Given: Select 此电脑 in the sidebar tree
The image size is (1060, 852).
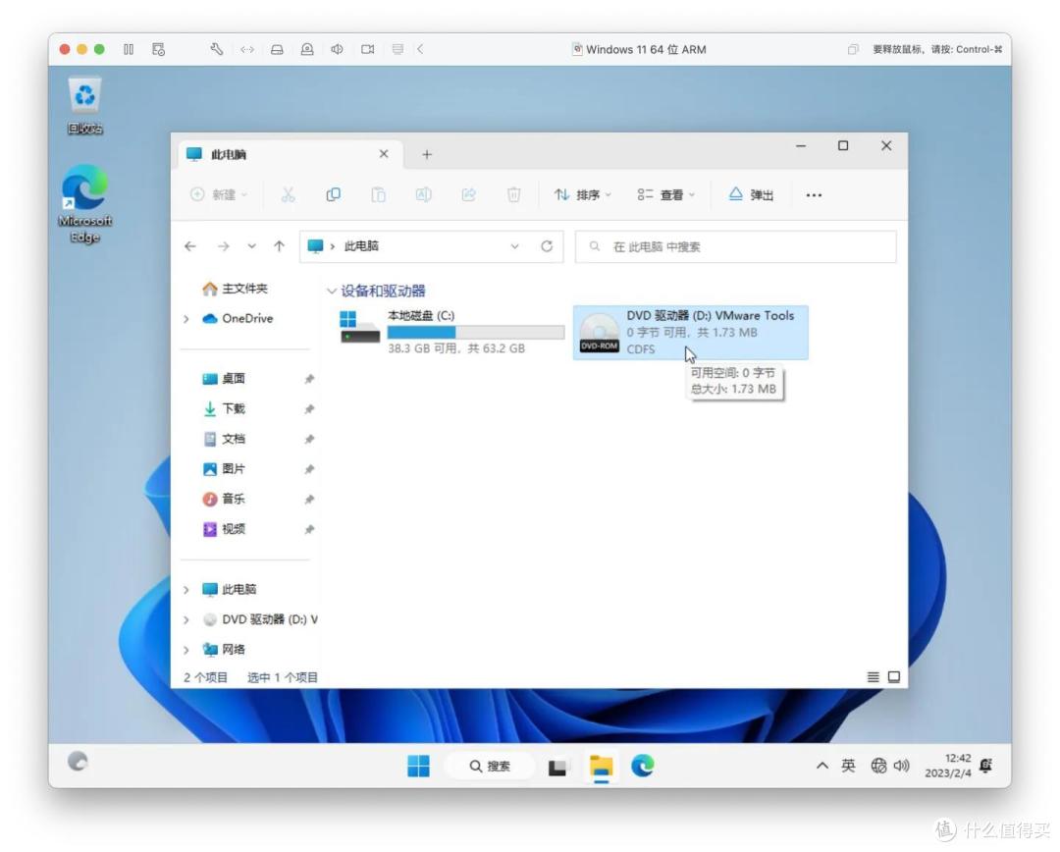Looking at the screenshot, I should tap(230, 589).
